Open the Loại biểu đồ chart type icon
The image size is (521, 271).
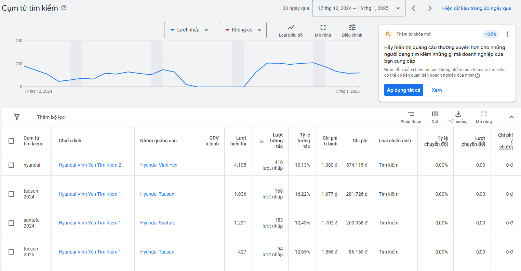291,28
